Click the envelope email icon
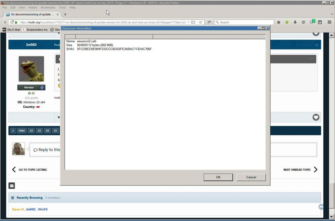The width and height of the screenshot is (335, 221). pos(12,185)
